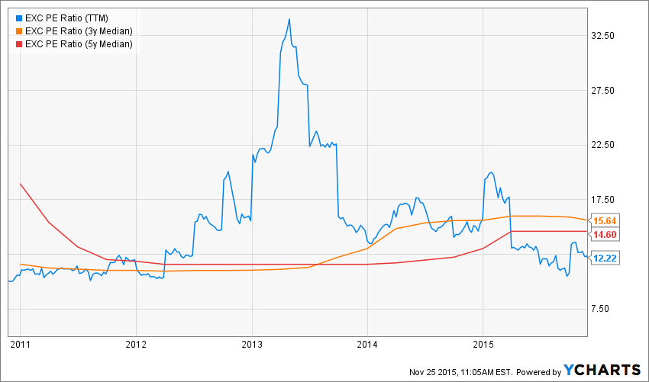
Task: Click the 22.50 y-axis label
Action: [602, 145]
